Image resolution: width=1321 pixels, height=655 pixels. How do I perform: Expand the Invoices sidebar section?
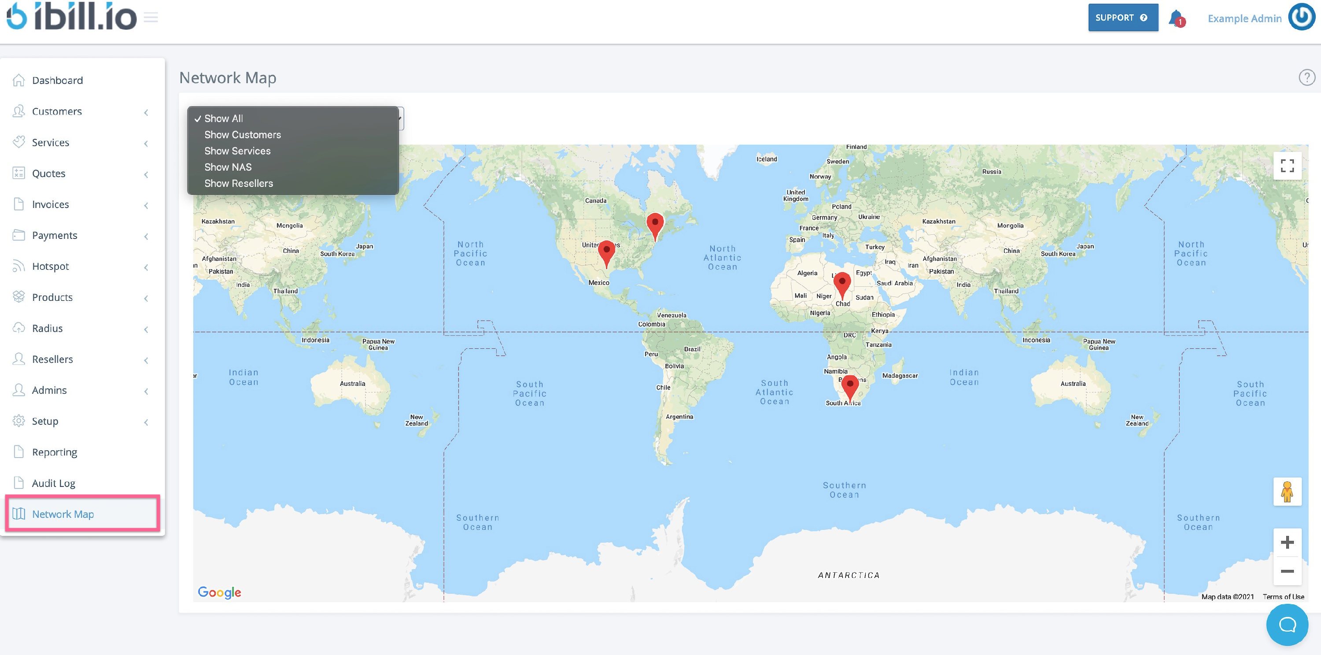[147, 205]
